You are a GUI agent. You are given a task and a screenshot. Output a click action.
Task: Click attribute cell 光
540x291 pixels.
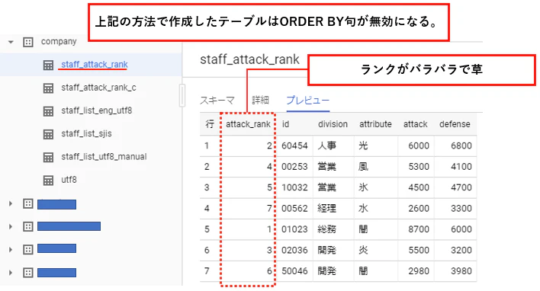[363, 145]
